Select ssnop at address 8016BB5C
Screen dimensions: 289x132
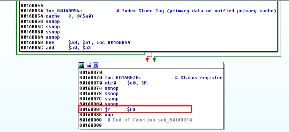pyautogui.click(x=53, y=27)
